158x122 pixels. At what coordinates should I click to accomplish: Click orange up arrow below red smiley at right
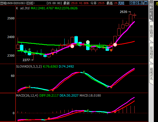111,50
